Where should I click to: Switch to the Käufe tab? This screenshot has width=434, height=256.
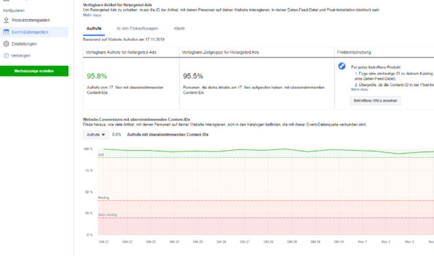[180, 28]
